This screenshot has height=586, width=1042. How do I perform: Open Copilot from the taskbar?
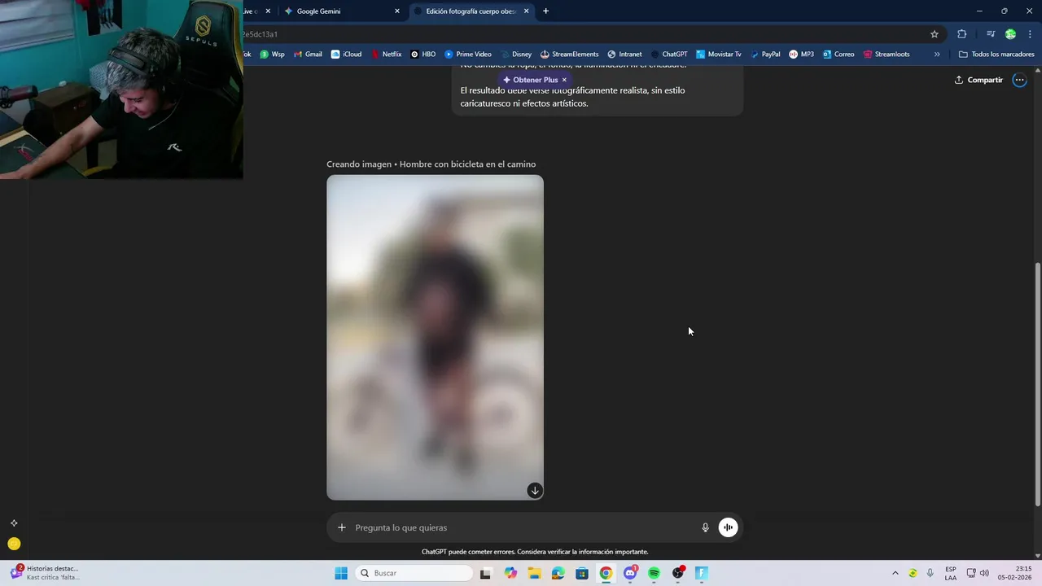510,573
